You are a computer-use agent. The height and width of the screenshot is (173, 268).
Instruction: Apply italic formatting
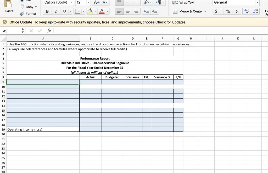point(56,11)
